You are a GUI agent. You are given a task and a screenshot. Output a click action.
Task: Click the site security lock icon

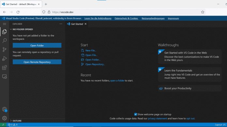[49, 12]
